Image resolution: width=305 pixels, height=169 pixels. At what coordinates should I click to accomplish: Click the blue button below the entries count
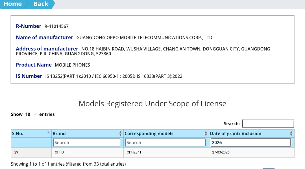pyautogui.click(x=269, y=168)
